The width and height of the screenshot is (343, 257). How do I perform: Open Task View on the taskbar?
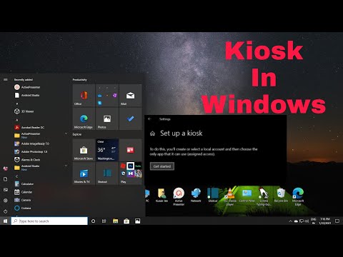click(104, 221)
